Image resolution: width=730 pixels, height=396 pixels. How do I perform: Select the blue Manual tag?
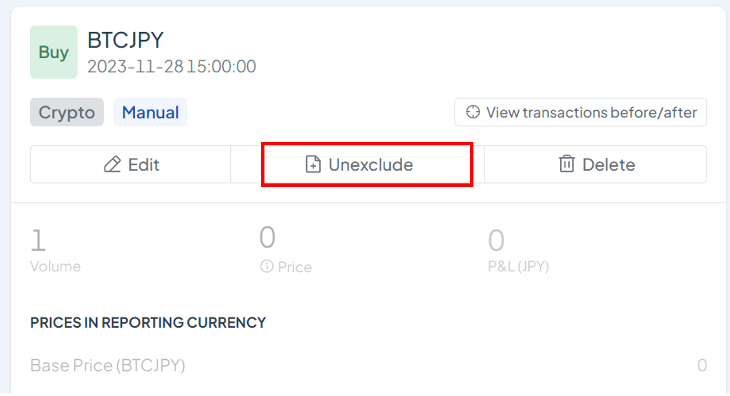pyautogui.click(x=150, y=112)
